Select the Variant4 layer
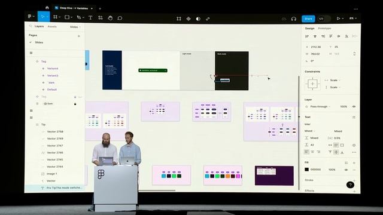The height and width of the screenshot is (215, 383). coord(53,69)
